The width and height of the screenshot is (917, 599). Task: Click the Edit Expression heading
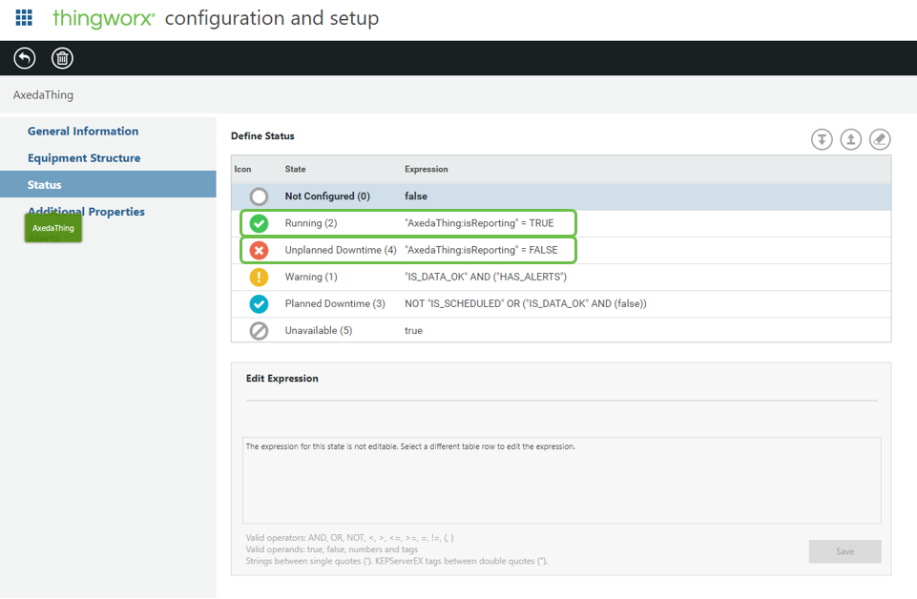point(281,378)
